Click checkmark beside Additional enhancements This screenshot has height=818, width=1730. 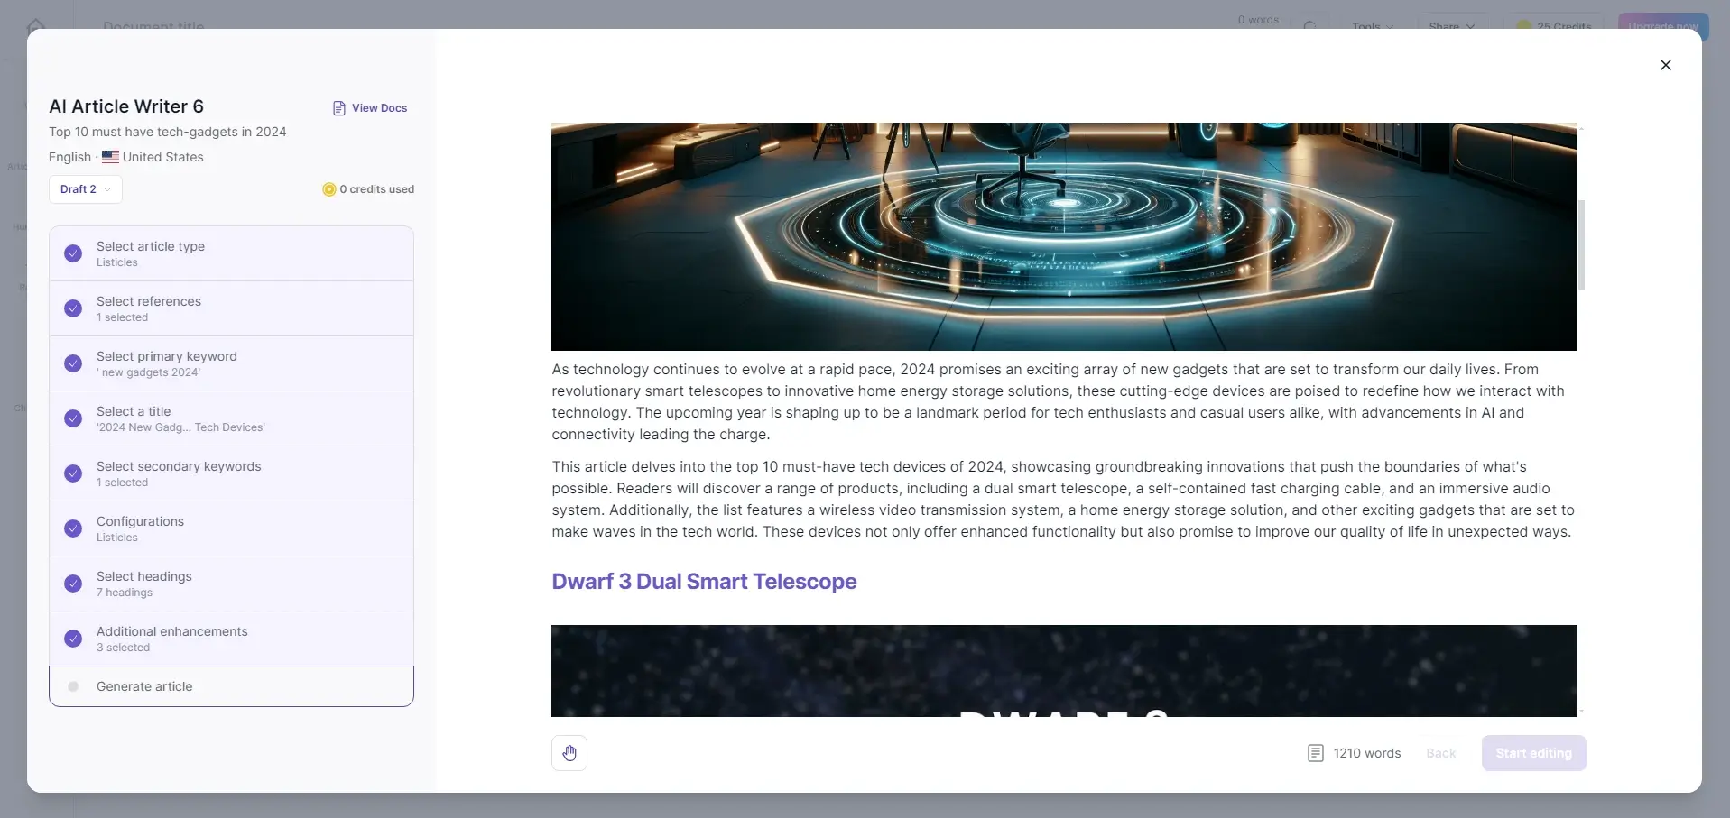(73, 639)
